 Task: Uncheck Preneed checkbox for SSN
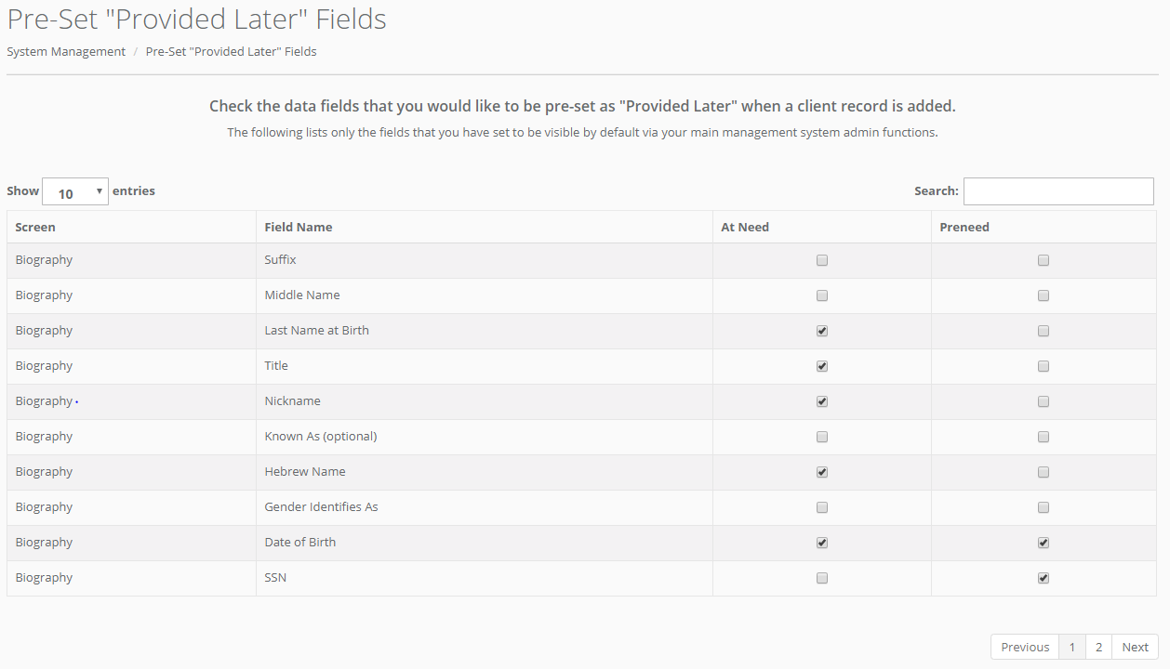[x=1044, y=579]
